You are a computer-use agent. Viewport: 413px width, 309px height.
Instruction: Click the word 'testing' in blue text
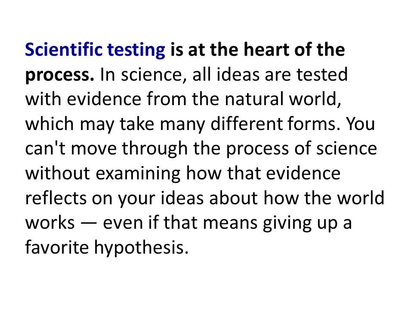coord(136,51)
